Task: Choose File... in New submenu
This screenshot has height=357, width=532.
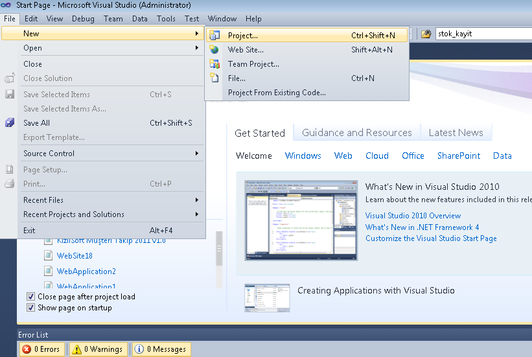Action: (306, 78)
